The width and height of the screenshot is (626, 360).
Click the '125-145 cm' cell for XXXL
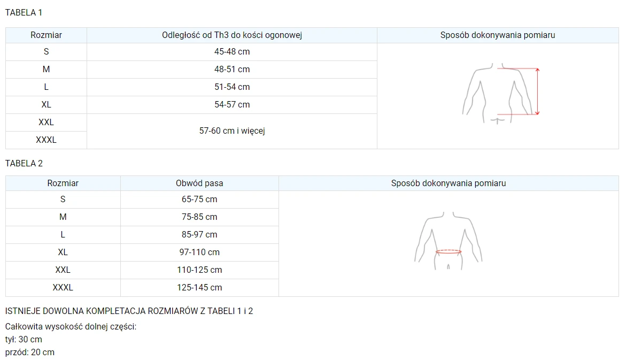(199, 287)
